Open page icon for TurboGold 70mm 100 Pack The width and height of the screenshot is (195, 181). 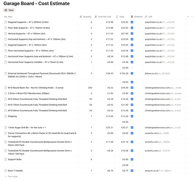[x=5, y=151]
